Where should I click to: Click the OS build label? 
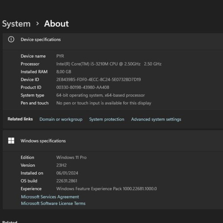pyautogui.click(x=29, y=181)
